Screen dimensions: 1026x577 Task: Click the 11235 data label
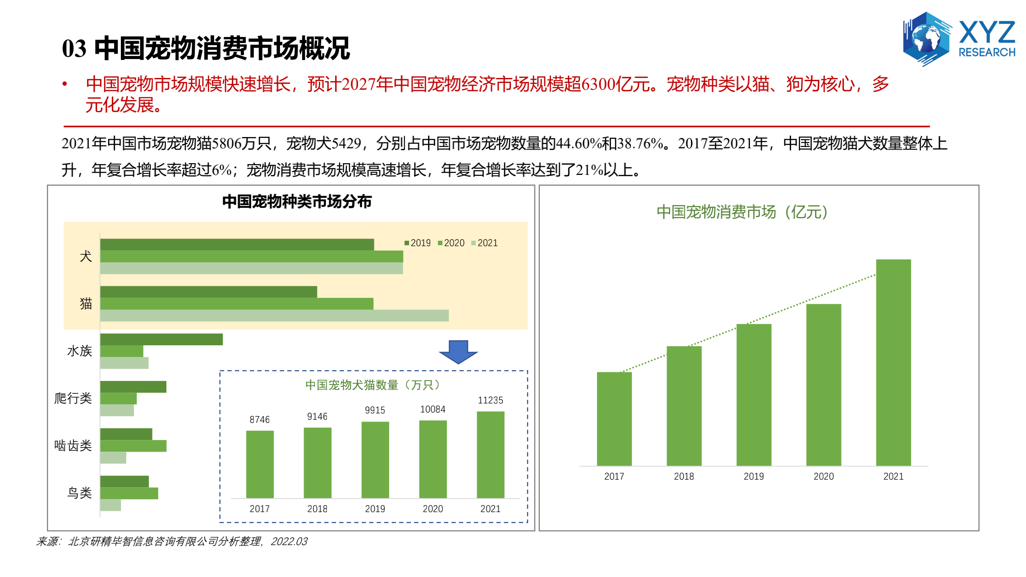coord(490,400)
